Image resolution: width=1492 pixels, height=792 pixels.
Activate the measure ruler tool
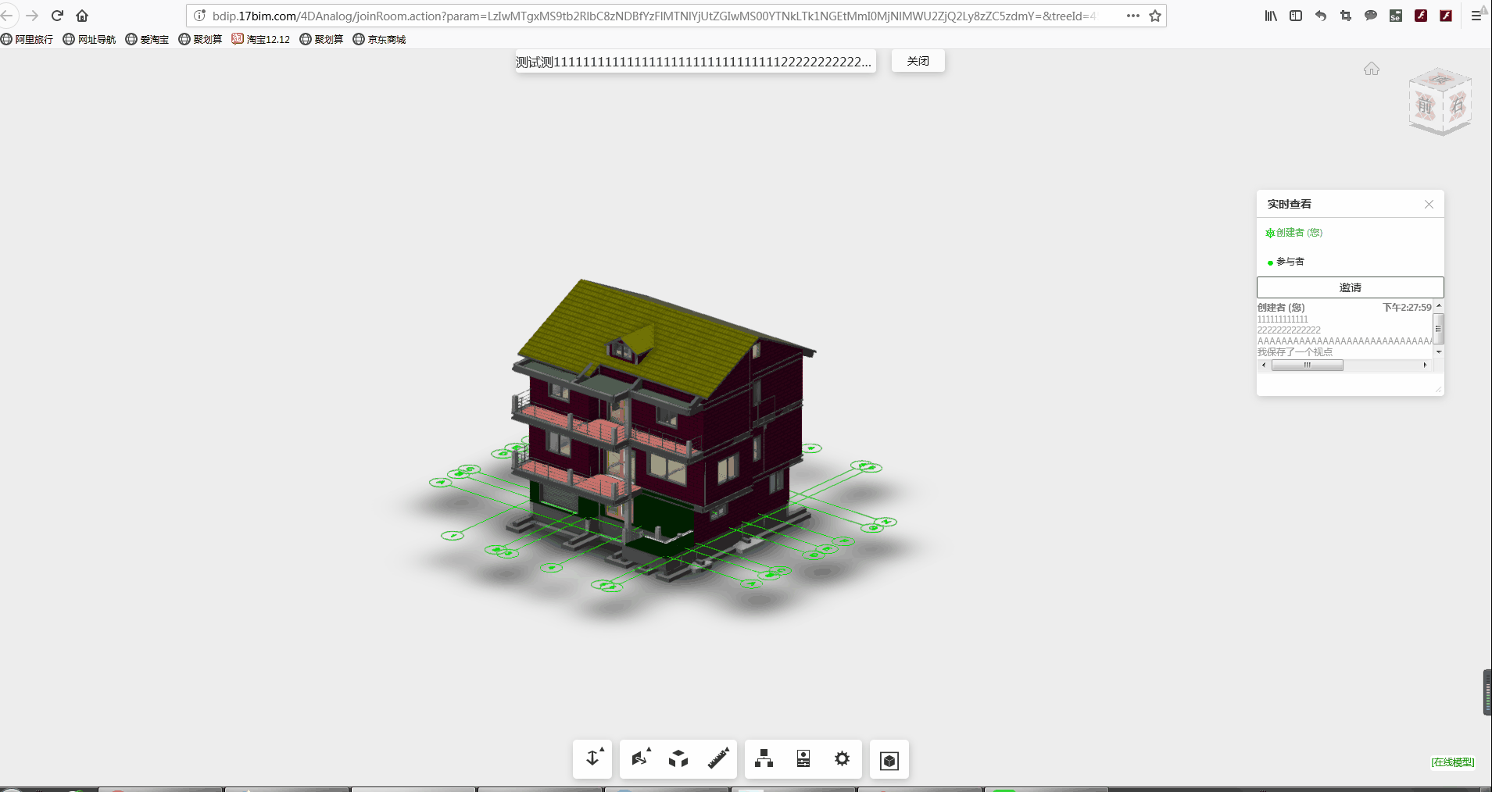coord(717,758)
